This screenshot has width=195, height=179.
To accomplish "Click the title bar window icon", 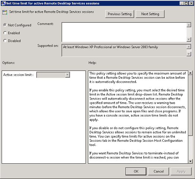I will point(3,3).
